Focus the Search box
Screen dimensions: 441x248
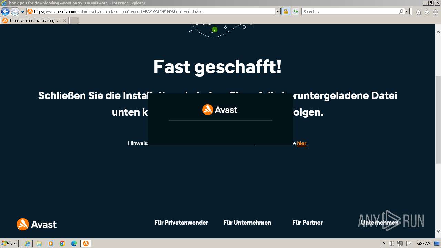[x=350, y=11]
